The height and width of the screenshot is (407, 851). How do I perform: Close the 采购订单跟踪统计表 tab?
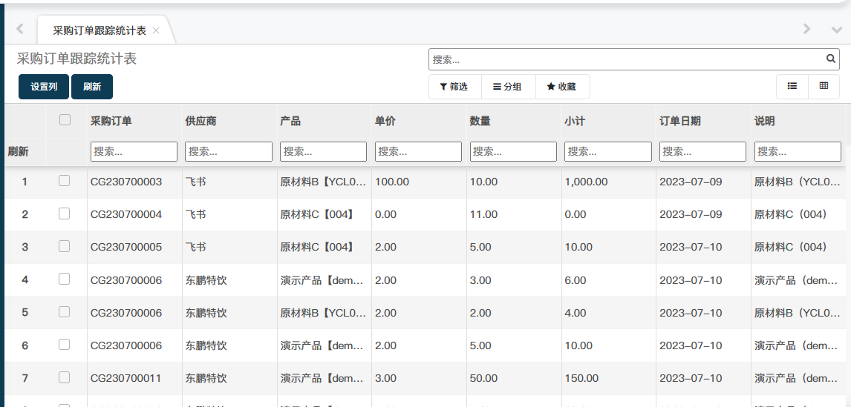coord(156,30)
